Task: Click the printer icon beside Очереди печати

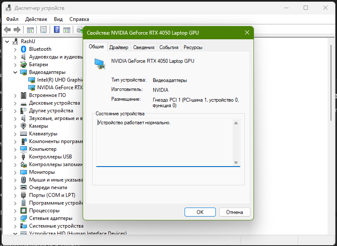Action: 24,187
